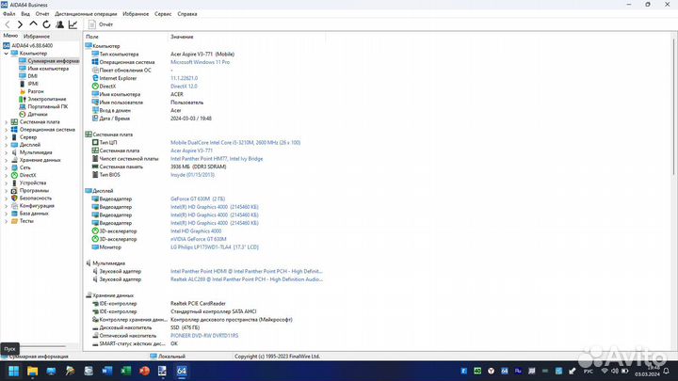
Task: Open the Отчёт menu in menu bar
Action: (42, 14)
